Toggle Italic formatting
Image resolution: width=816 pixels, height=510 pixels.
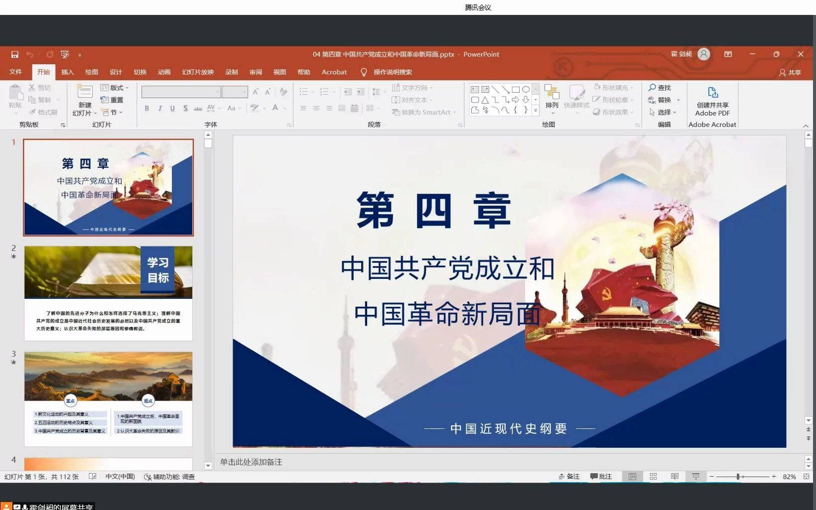(x=160, y=108)
